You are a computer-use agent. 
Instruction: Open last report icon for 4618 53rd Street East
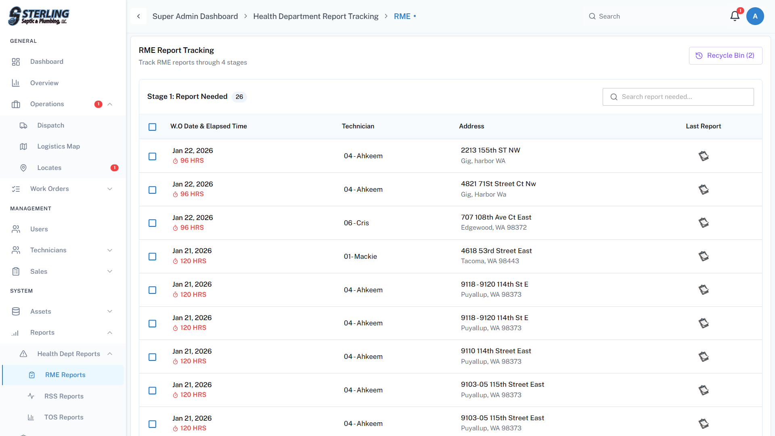coord(704,256)
